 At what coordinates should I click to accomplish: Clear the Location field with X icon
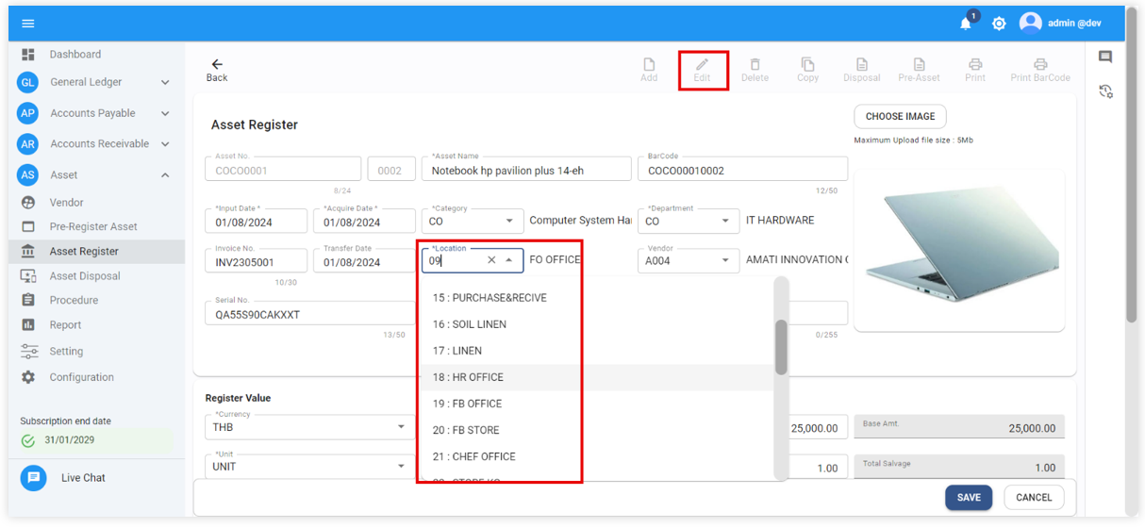[491, 260]
